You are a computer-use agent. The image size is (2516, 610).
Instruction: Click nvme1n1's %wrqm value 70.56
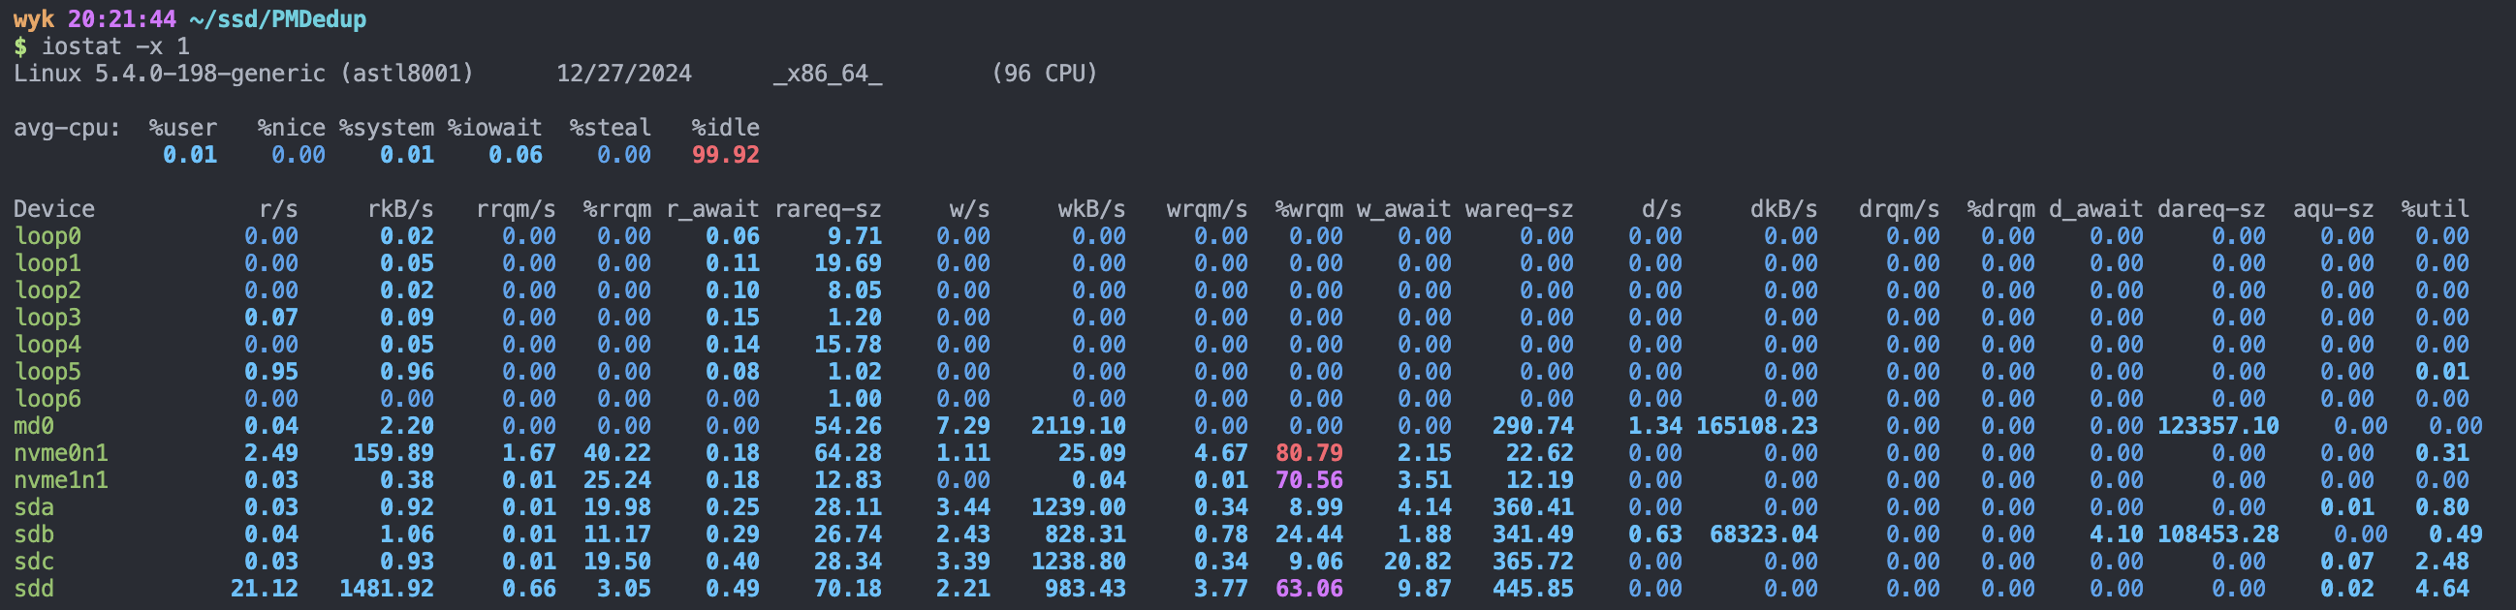pyautogui.click(x=1308, y=480)
